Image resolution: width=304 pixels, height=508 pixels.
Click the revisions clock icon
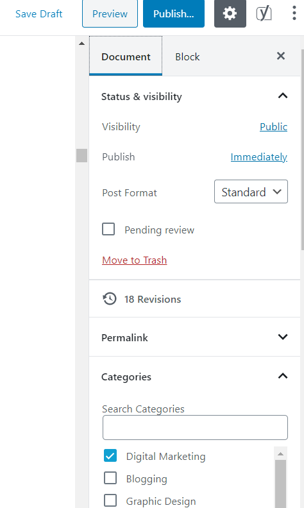click(110, 299)
